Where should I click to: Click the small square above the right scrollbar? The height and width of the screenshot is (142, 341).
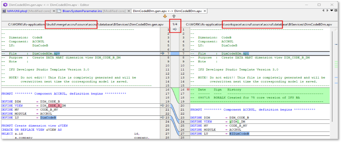pyautogui.click(x=337, y=30)
